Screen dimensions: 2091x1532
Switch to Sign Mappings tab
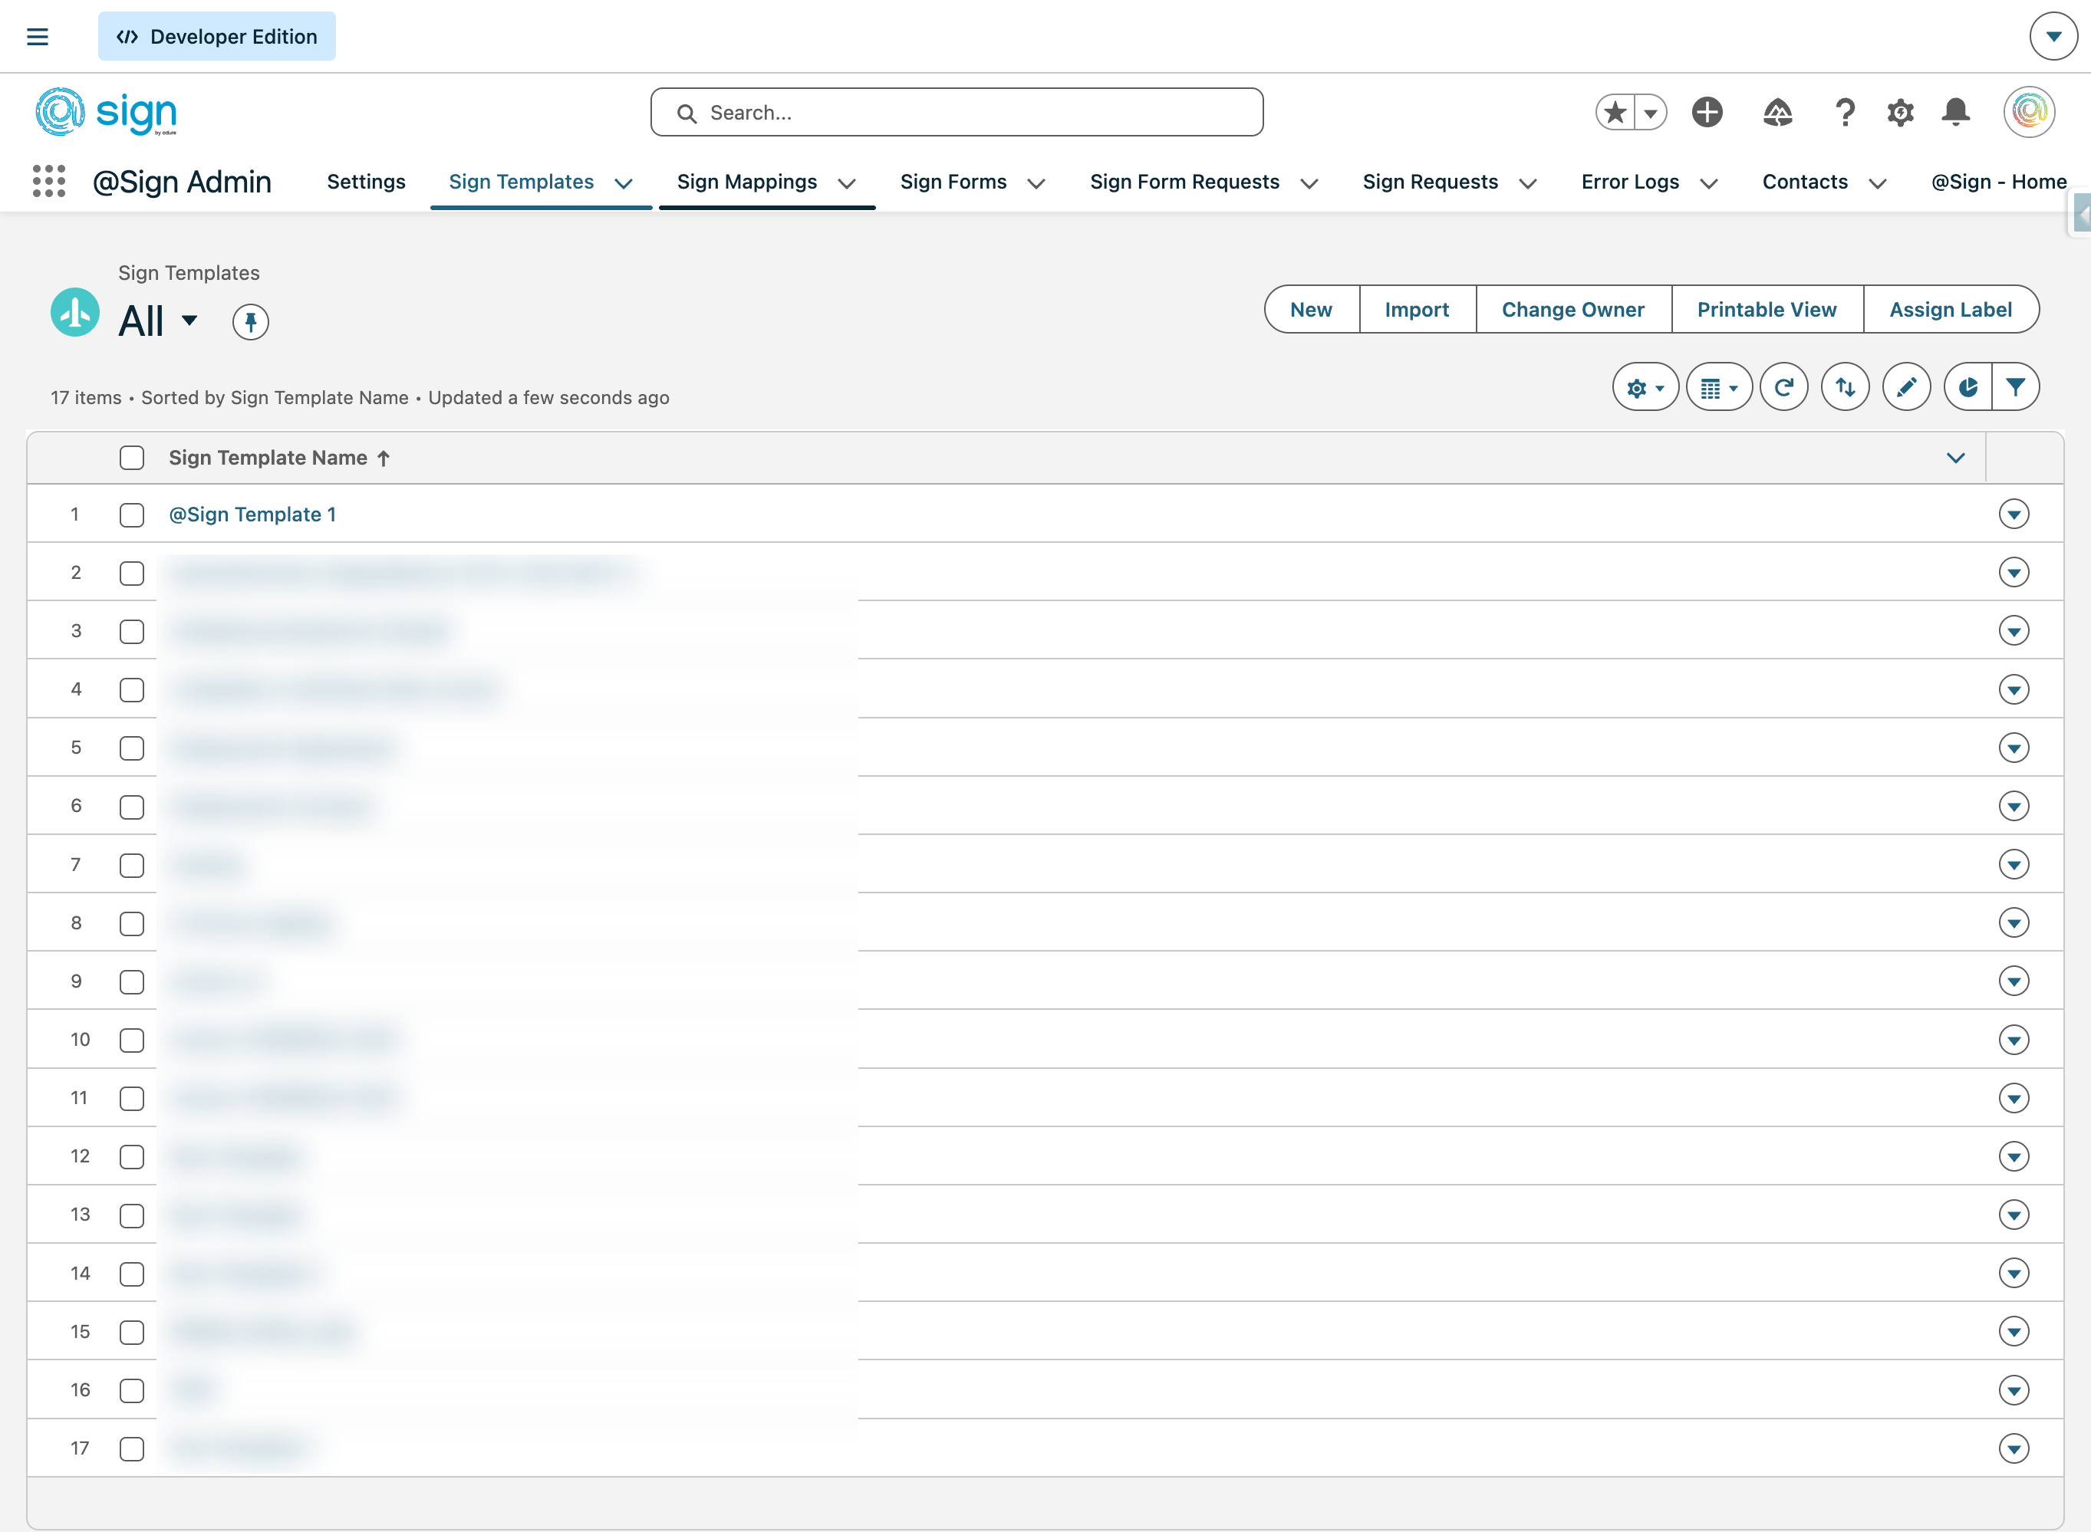[x=747, y=182]
